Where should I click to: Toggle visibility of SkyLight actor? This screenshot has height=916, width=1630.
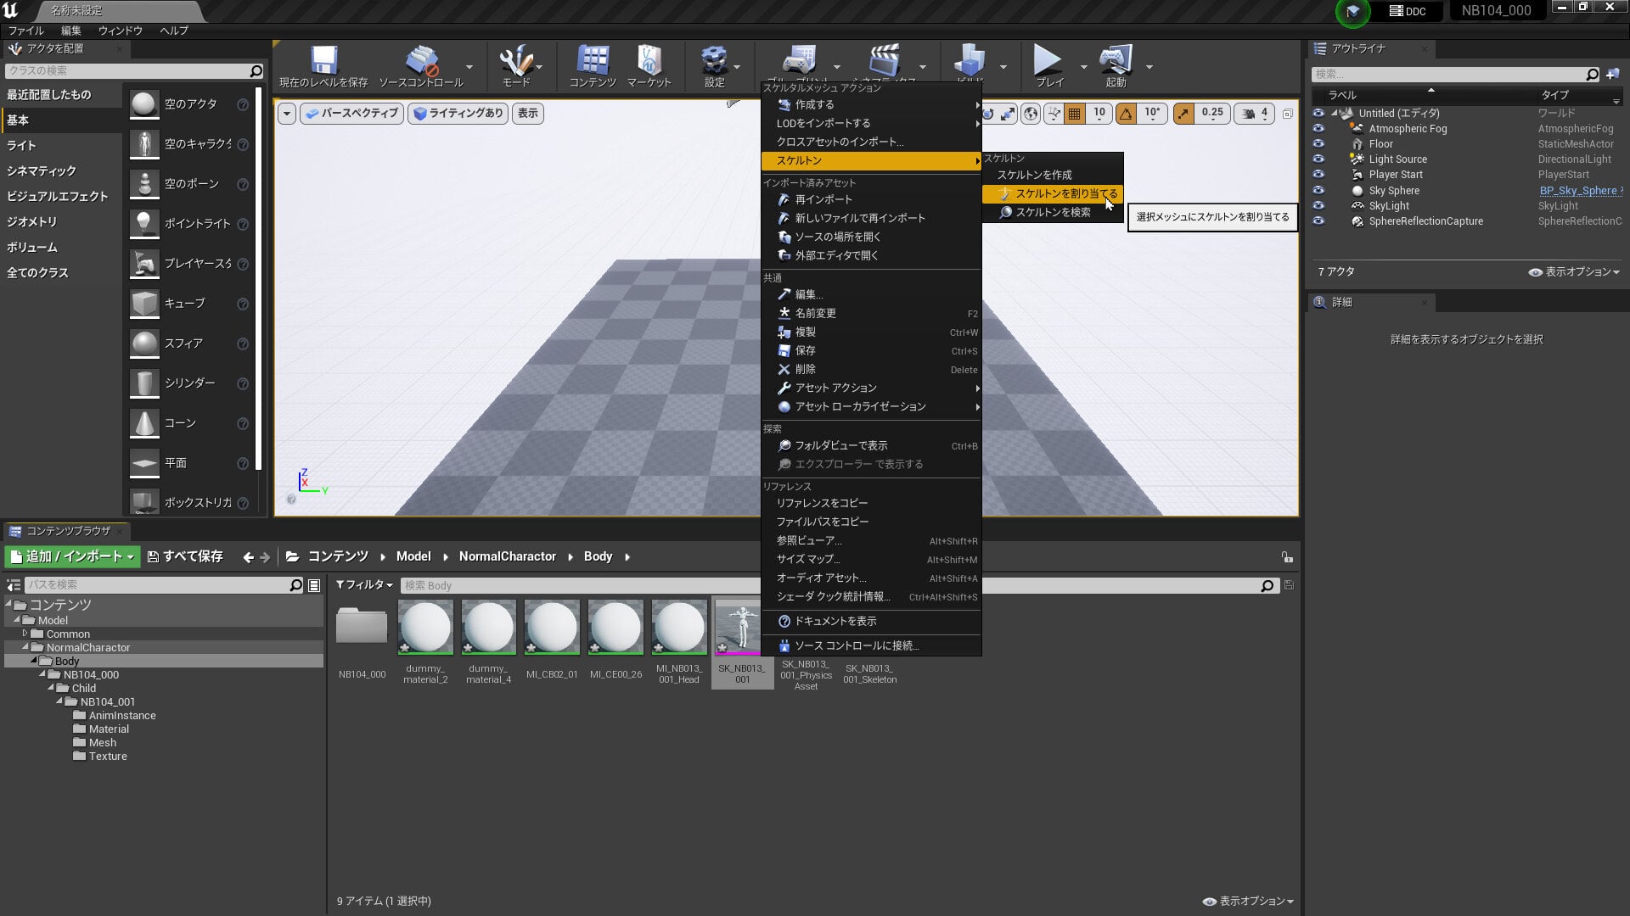1318,206
